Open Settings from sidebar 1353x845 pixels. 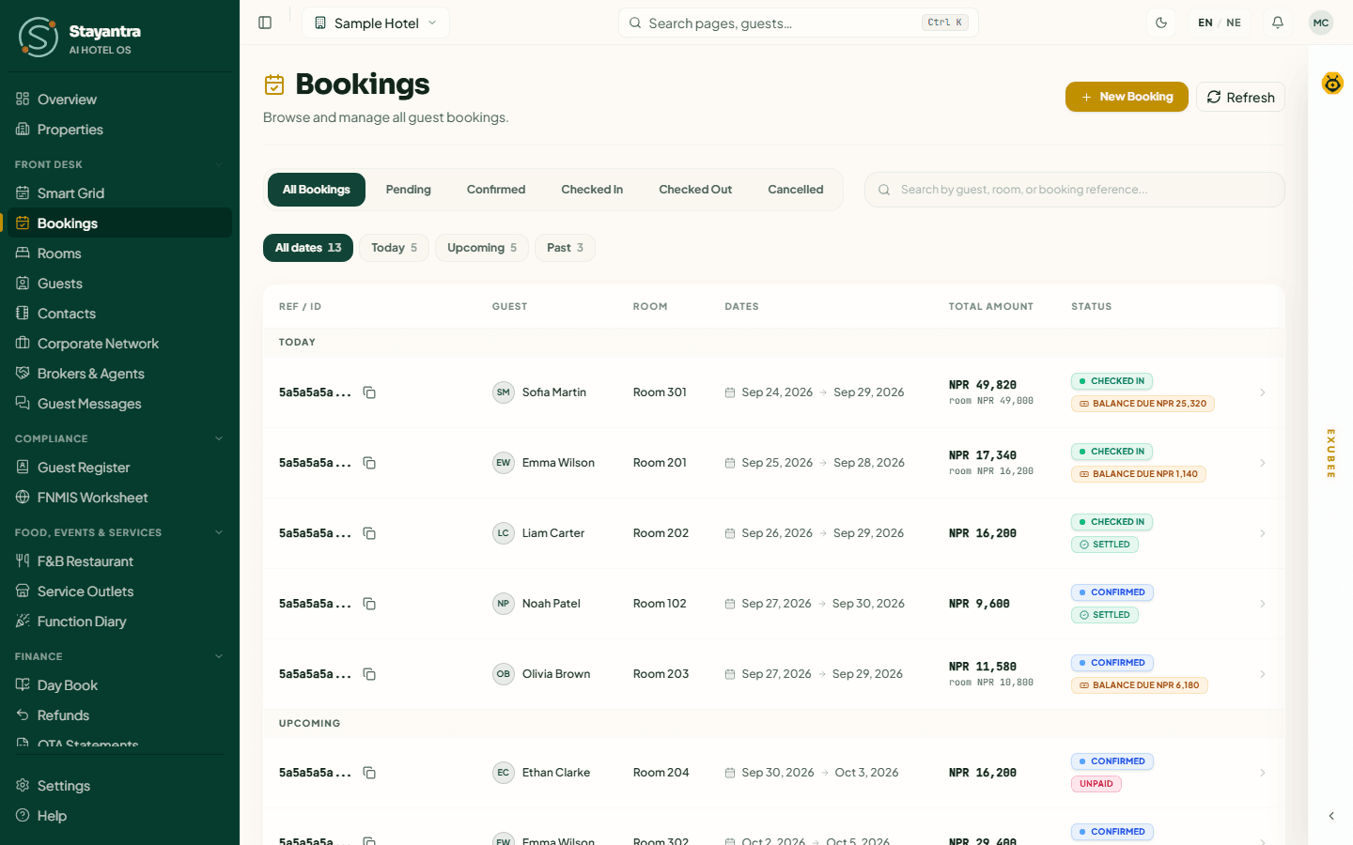tap(119, 786)
